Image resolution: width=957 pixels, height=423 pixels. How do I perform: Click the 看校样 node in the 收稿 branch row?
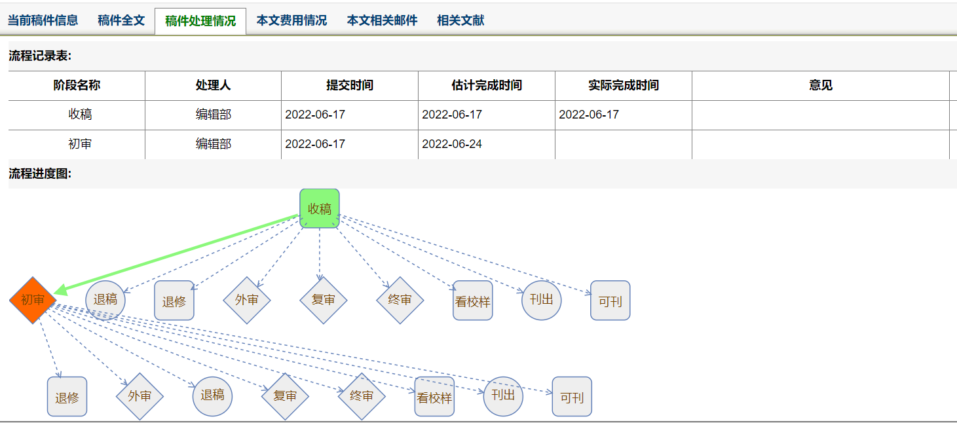472,301
